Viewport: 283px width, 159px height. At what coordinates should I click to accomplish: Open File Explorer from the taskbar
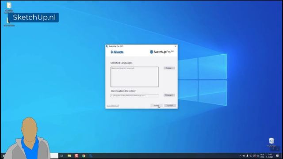point(69,156)
